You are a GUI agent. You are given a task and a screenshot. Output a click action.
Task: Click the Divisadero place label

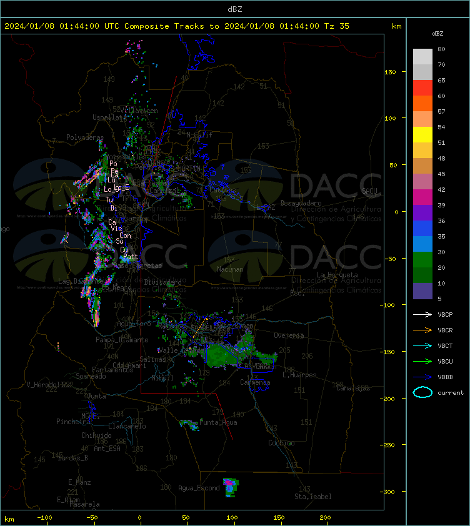(x=163, y=282)
